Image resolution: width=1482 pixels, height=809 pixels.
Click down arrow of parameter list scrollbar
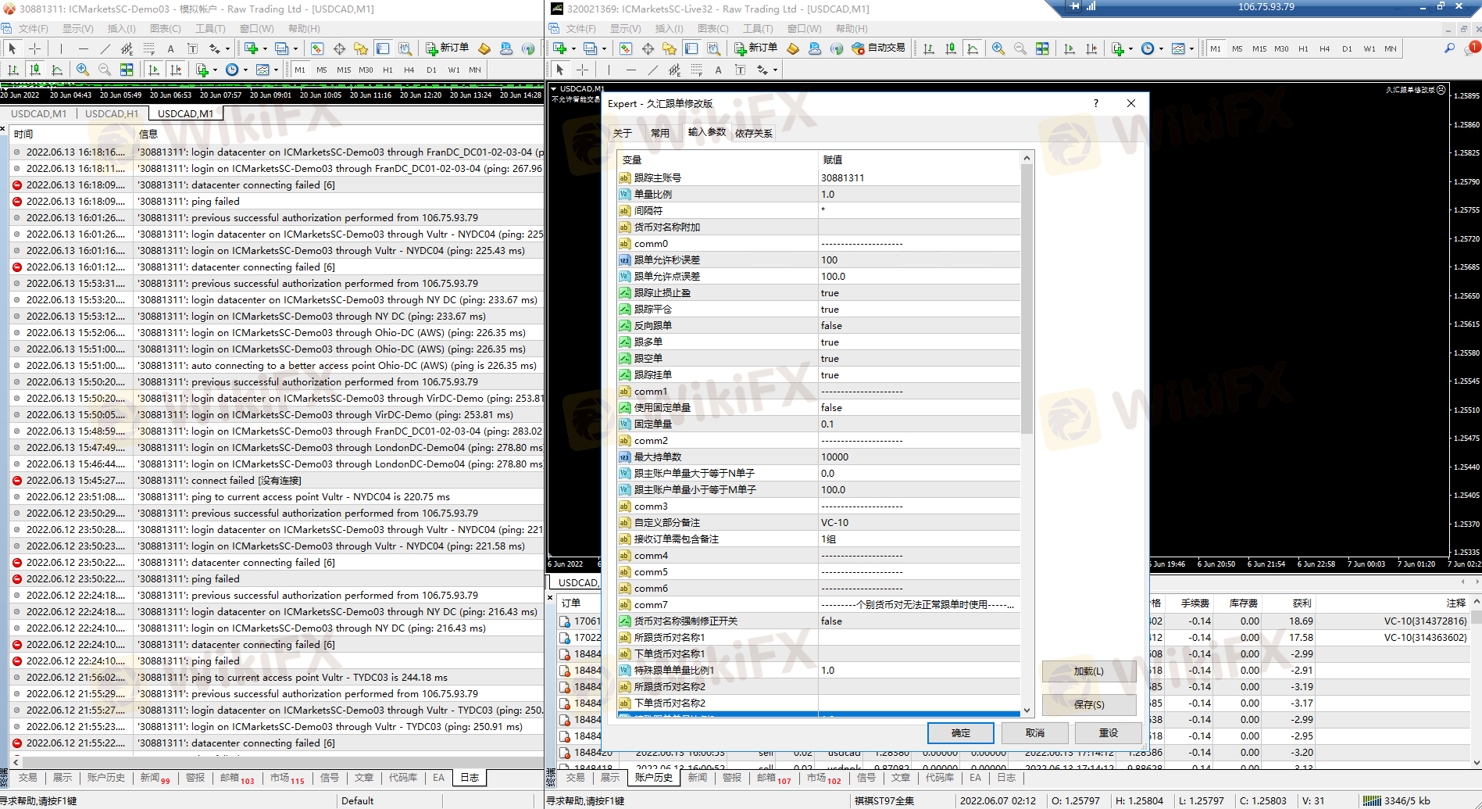tap(1027, 711)
